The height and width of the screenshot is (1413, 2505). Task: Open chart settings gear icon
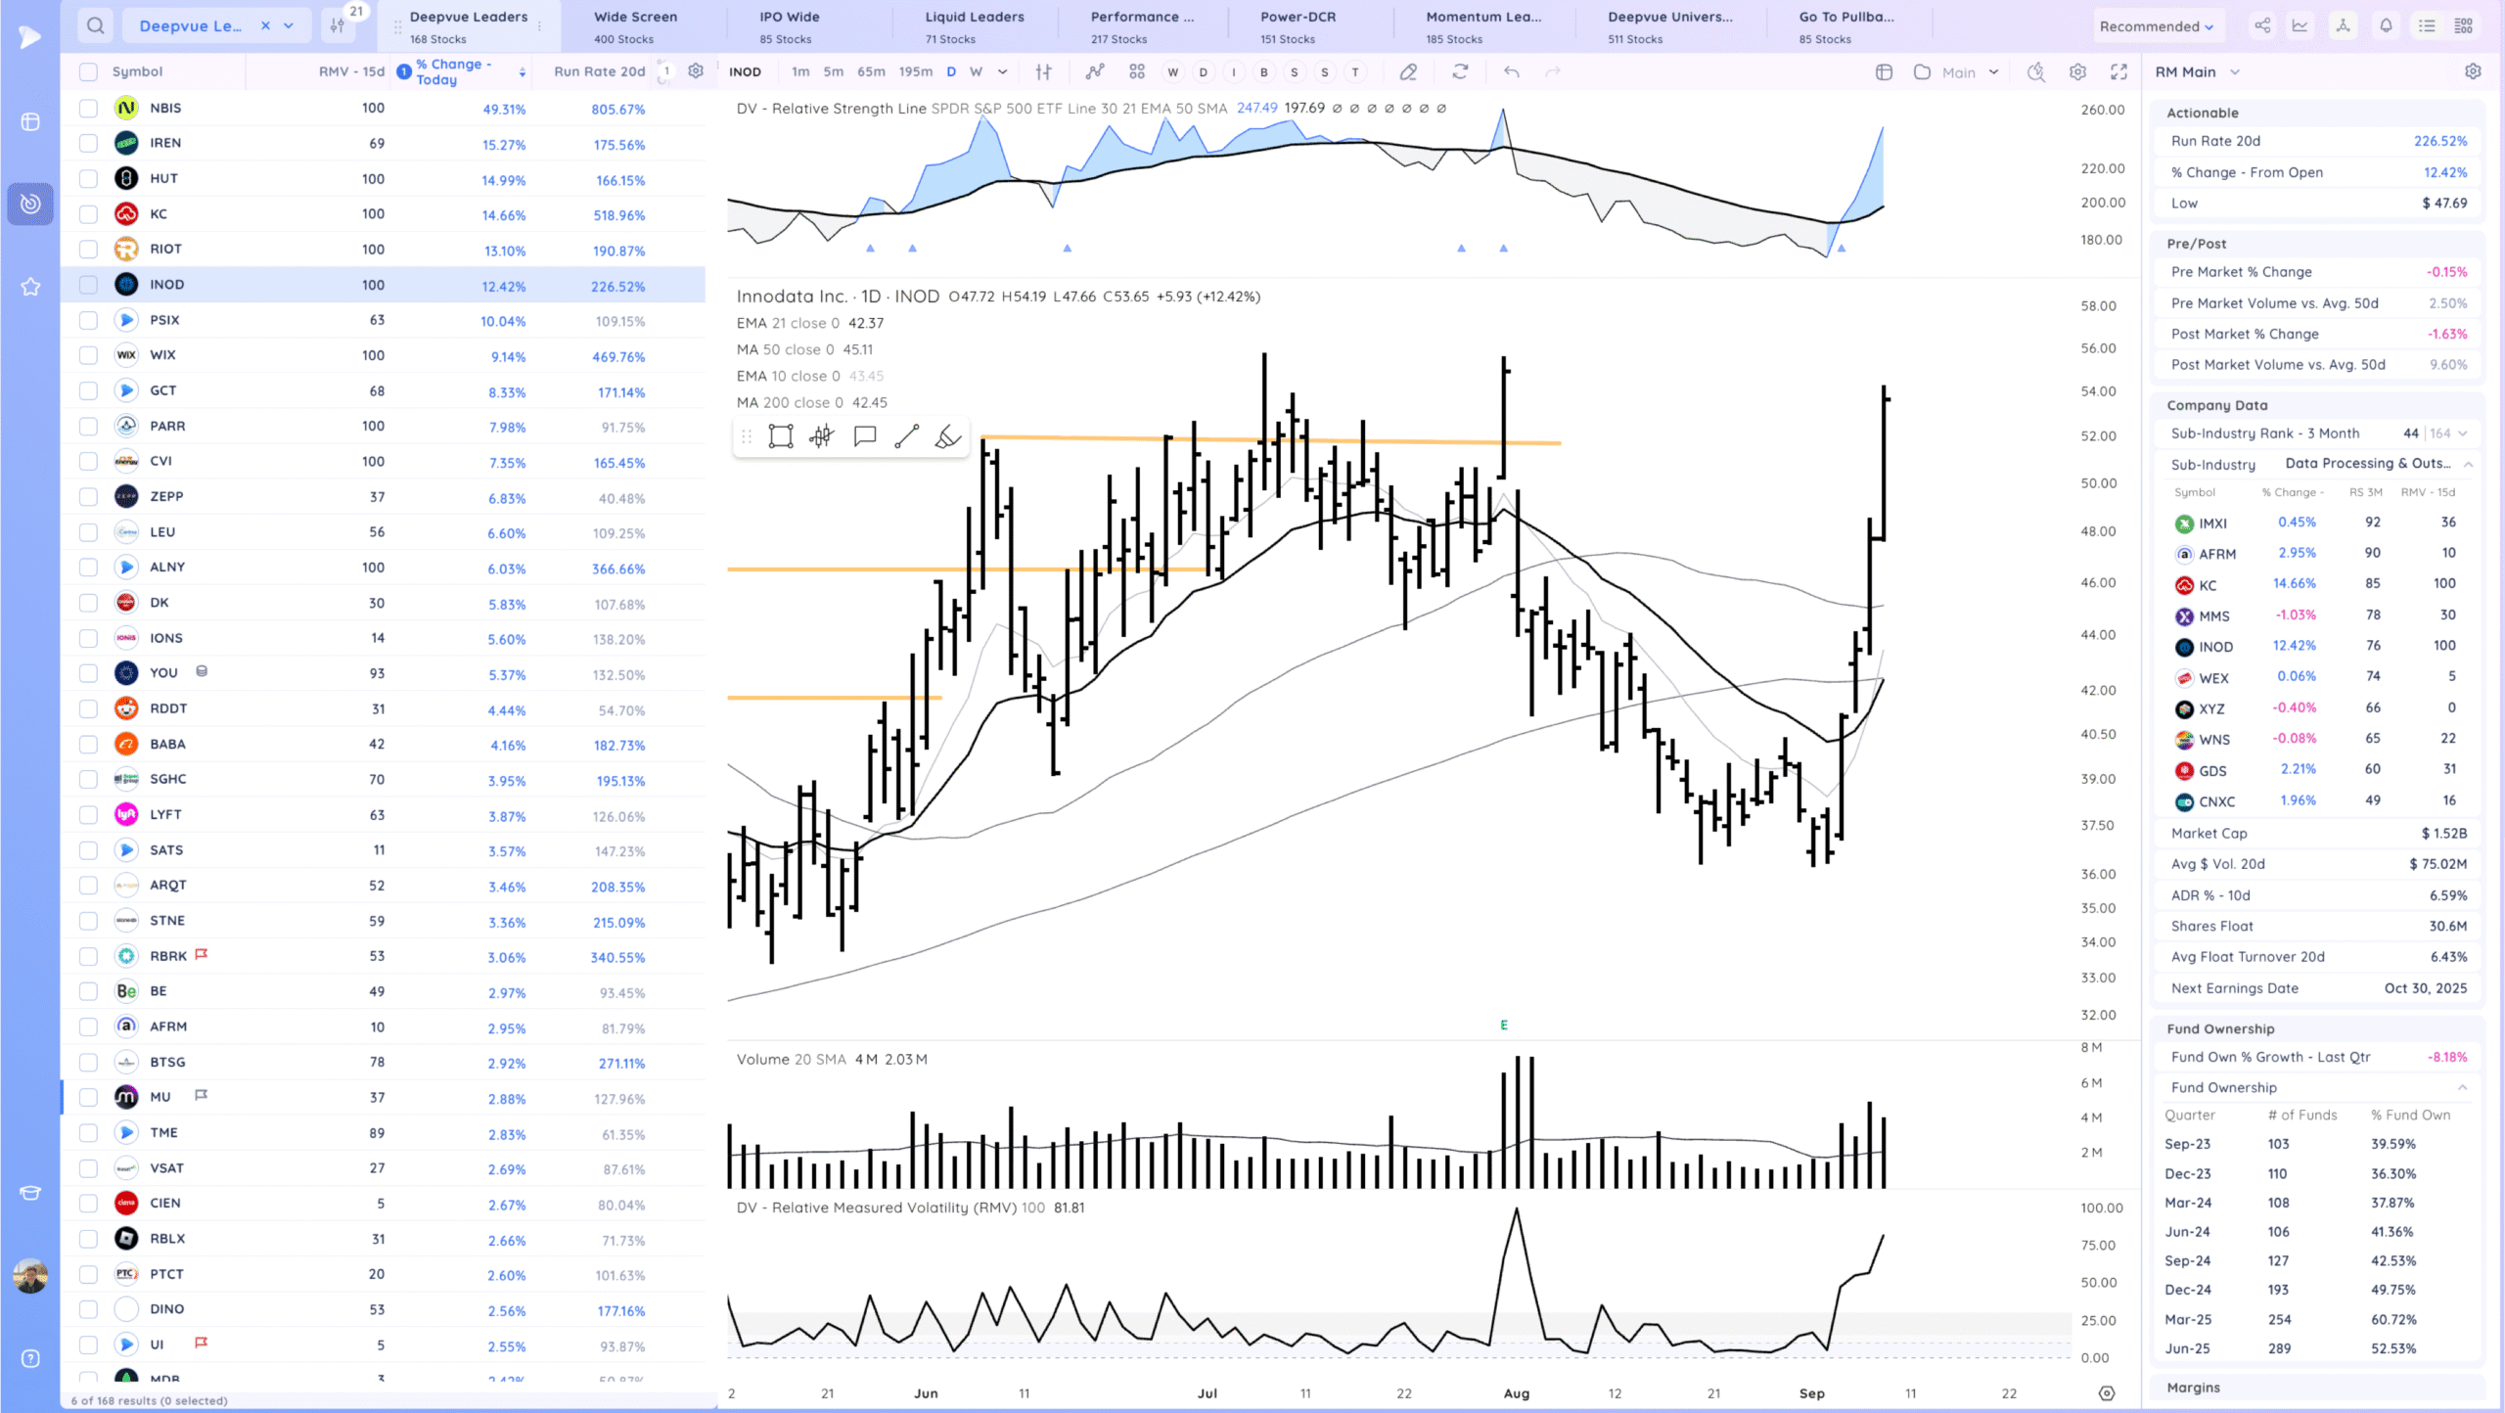[2077, 71]
